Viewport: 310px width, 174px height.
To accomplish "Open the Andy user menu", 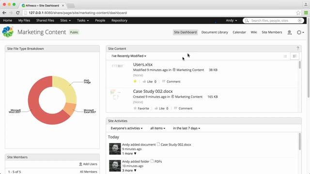I will point(232,20).
